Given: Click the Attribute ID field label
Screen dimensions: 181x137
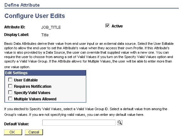Looking at the screenshot, I should [x=15, y=27].
